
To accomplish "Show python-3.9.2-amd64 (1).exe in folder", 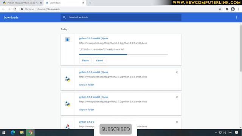I will click(x=87, y=110).
